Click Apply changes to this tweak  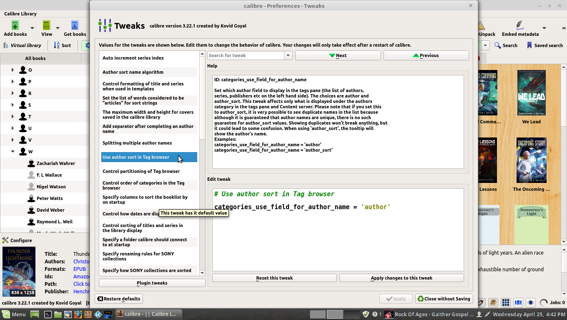coord(401,278)
